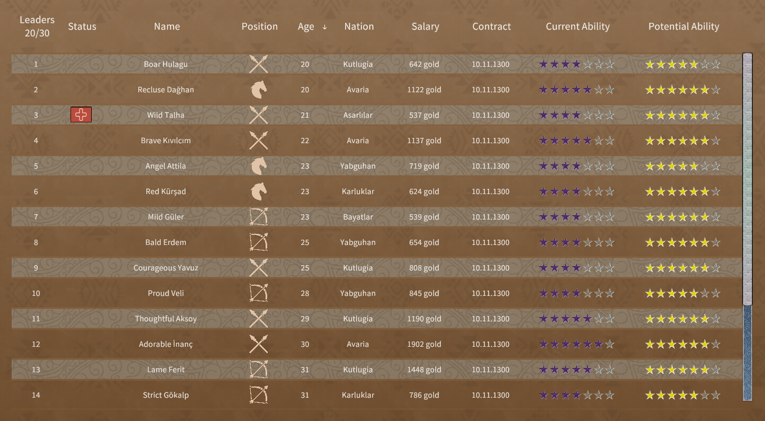Select the bow archer icon next to Mild Güler
The width and height of the screenshot is (765, 421).
point(258,217)
